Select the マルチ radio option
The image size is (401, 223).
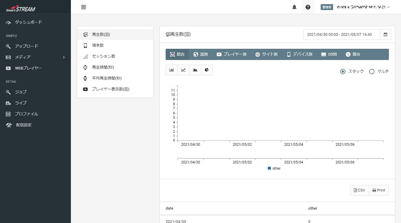tap(372, 72)
